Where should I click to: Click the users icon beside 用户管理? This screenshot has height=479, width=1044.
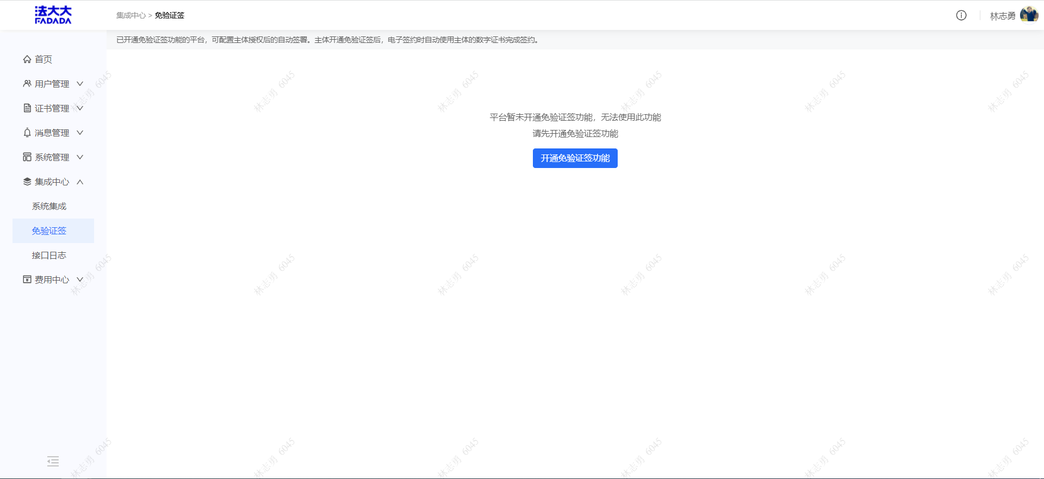[27, 84]
